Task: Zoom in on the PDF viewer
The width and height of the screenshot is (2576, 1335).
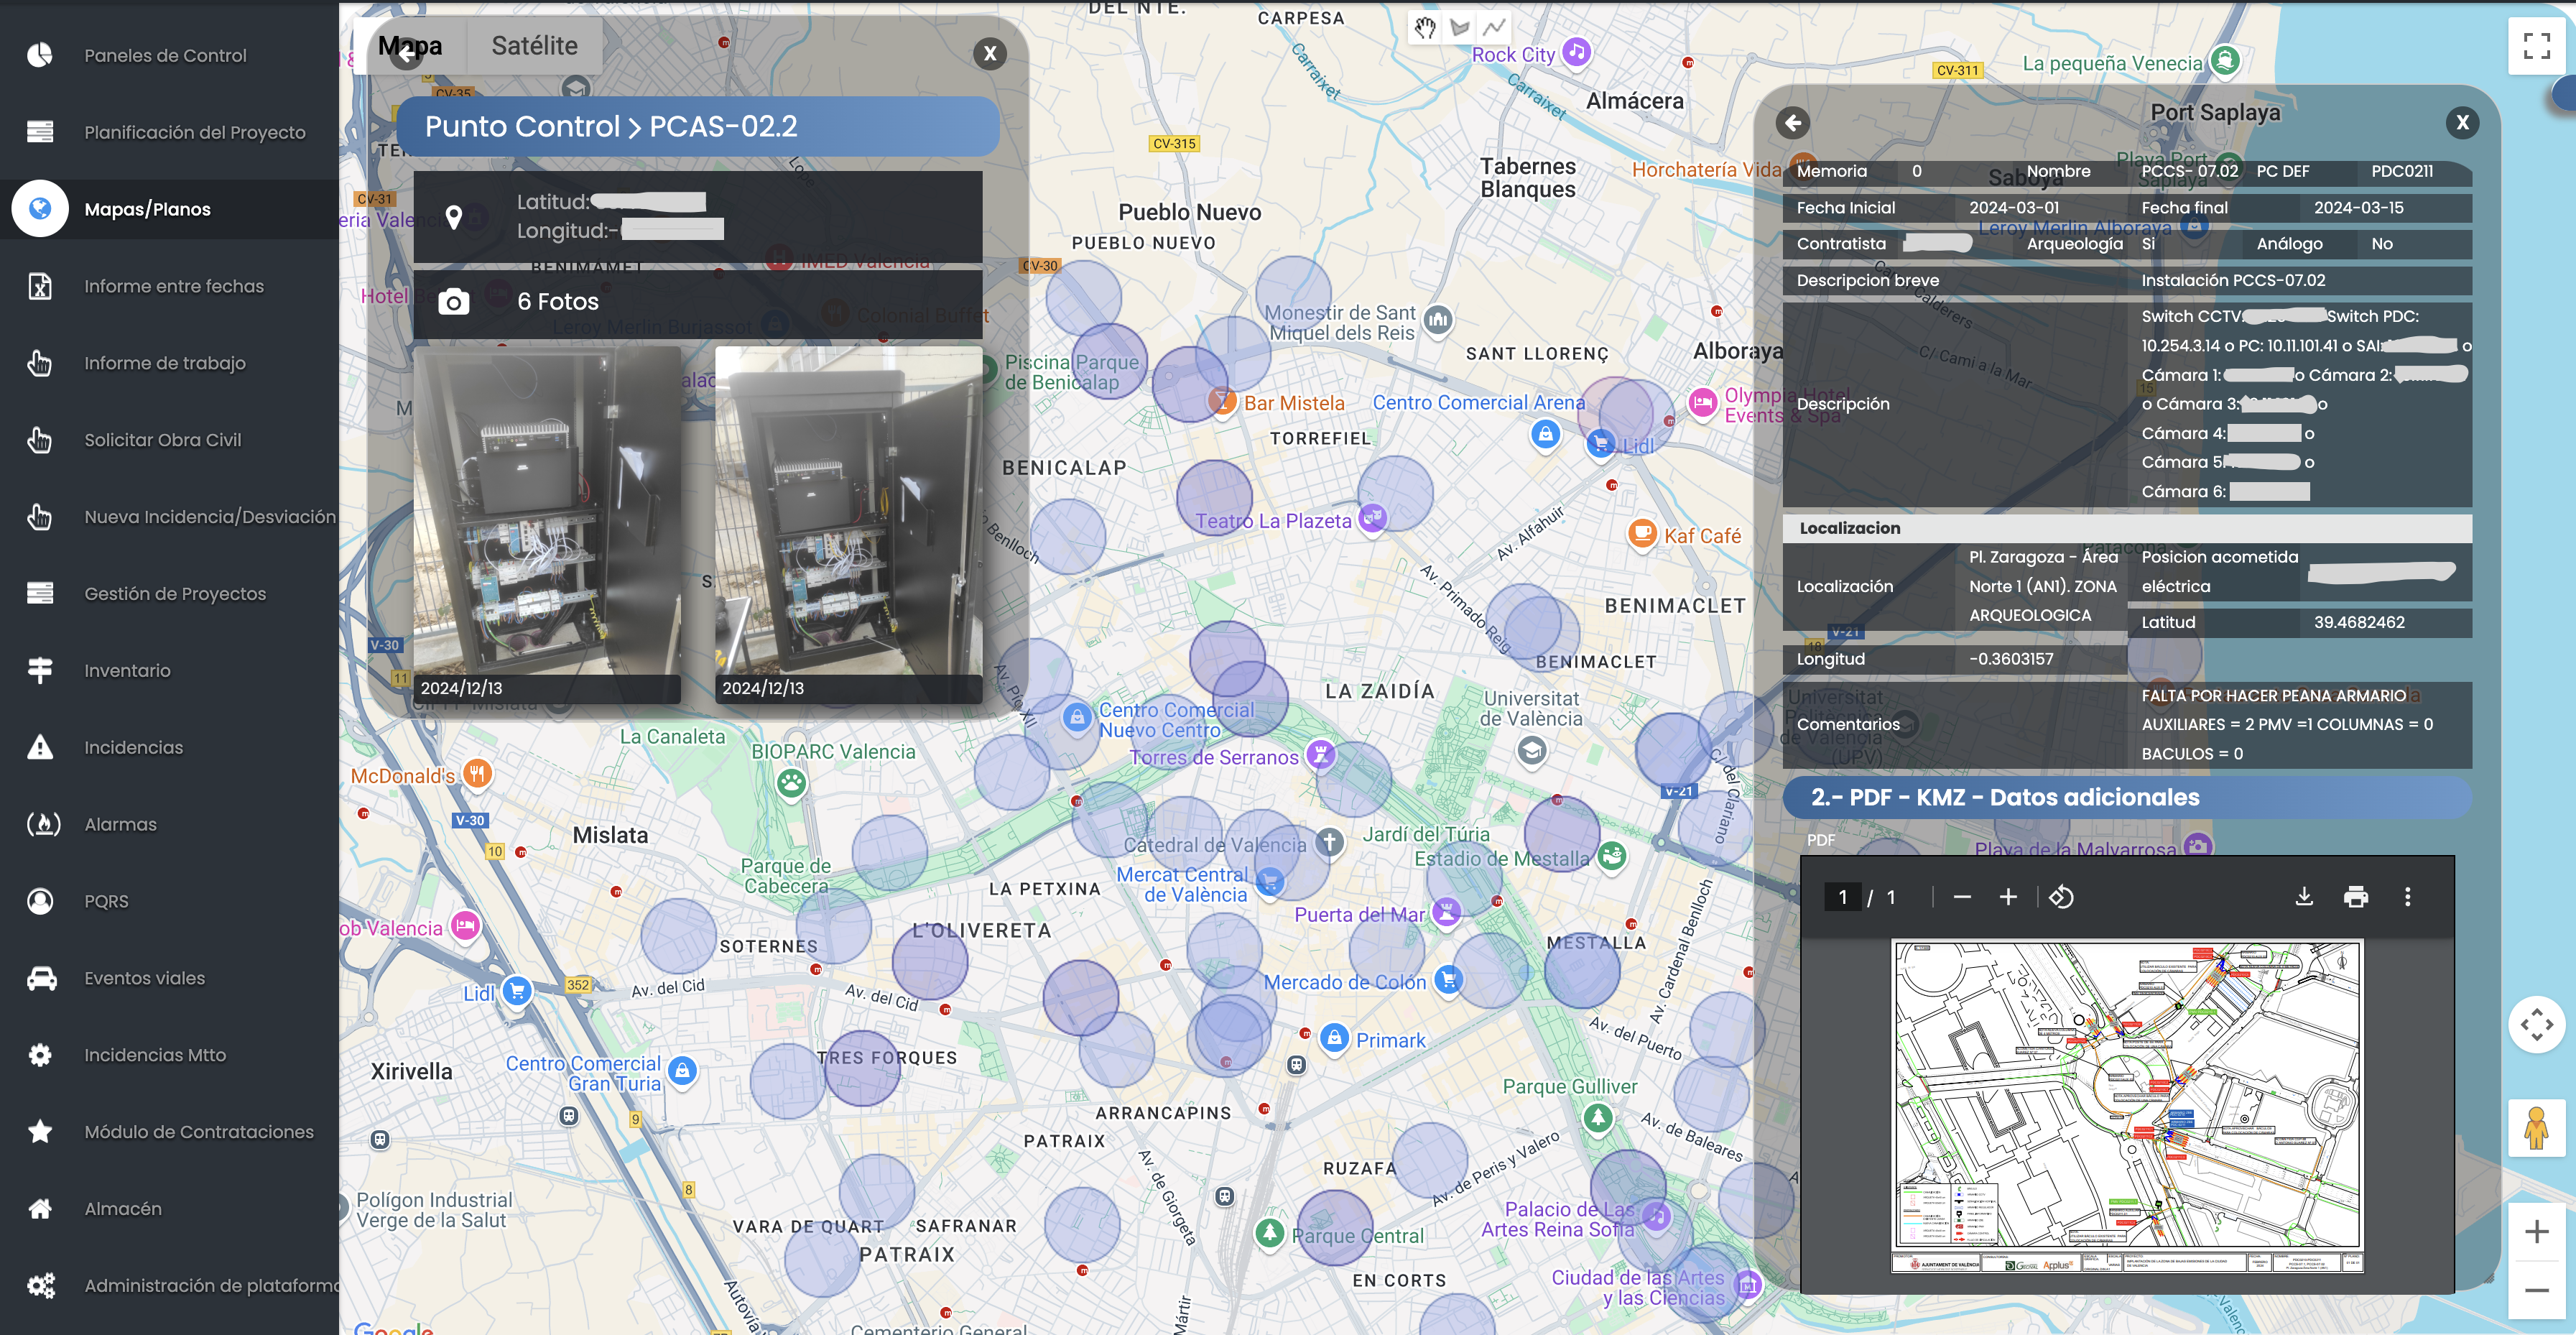Action: click(x=2008, y=897)
